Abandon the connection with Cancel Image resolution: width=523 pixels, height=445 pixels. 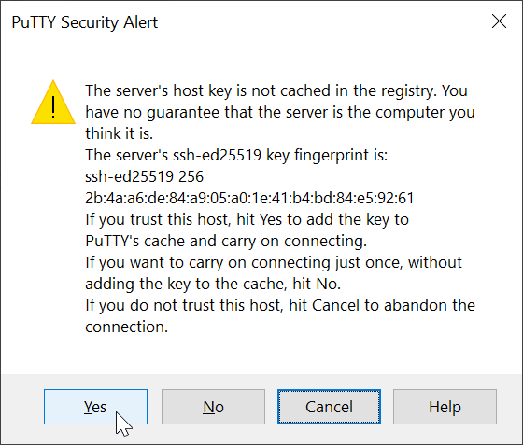point(329,407)
